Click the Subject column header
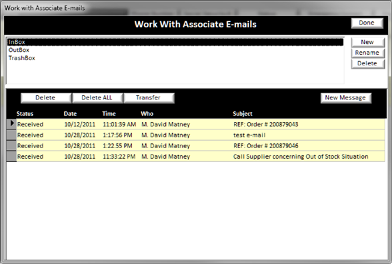The width and height of the screenshot is (392, 264). pyautogui.click(x=243, y=114)
